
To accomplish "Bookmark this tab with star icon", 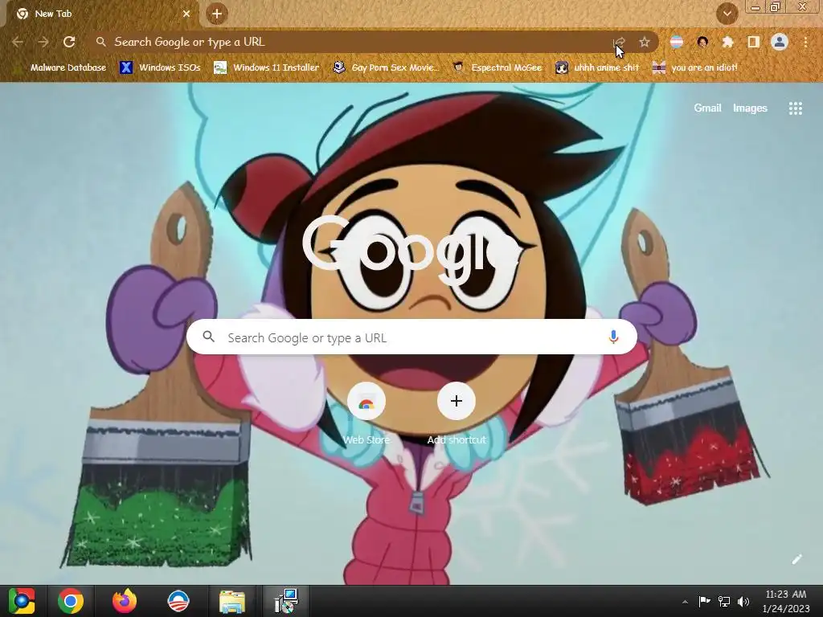I will pos(645,42).
